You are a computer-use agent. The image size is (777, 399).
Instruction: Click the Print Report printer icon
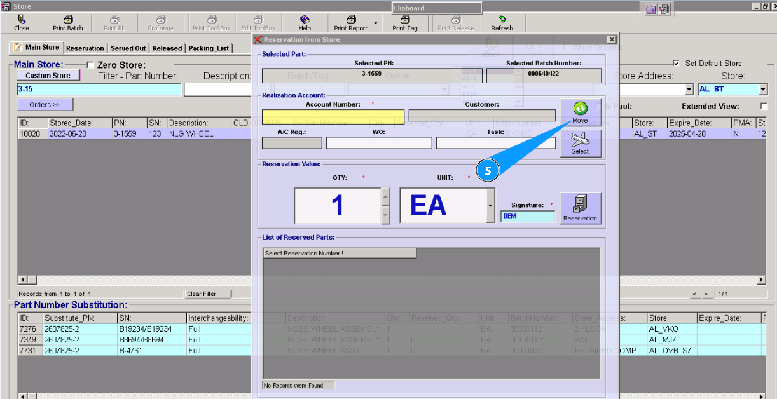[x=350, y=20]
